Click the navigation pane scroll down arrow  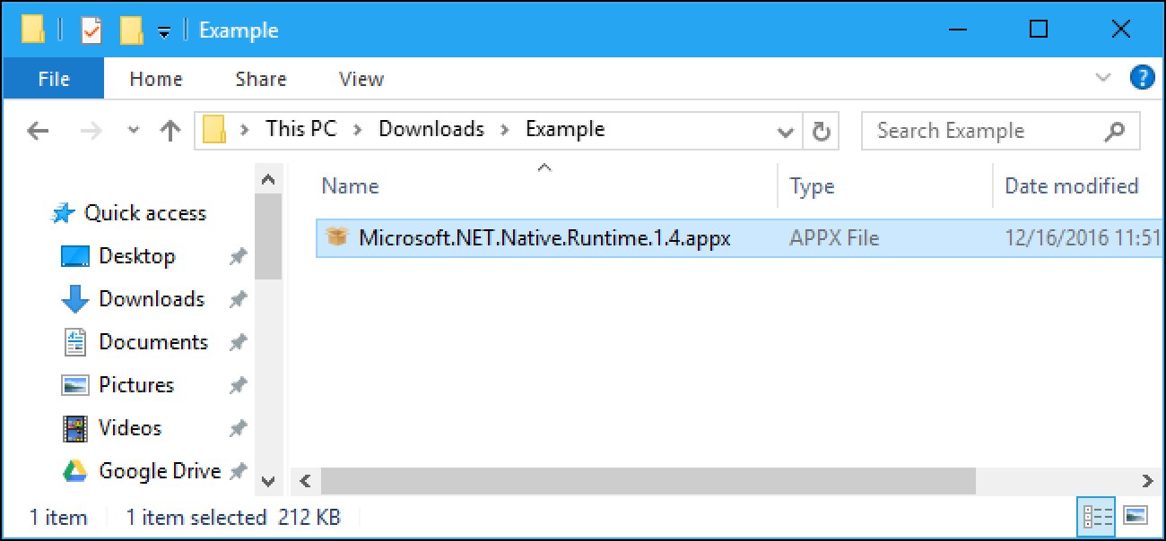267,481
